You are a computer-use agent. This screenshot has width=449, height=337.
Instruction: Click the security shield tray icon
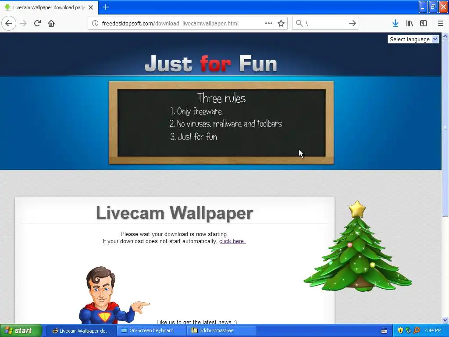point(400,331)
